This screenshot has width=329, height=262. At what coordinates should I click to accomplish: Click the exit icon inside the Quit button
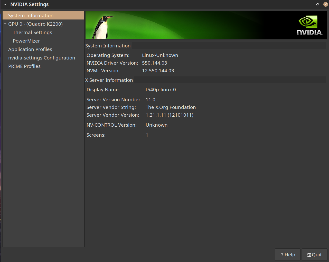coord(309,255)
